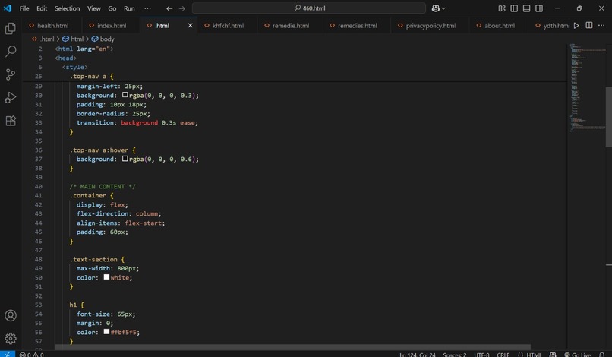Open Copilot dropdown arrow in title bar
612x357 pixels.
pyautogui.click(x=443, y=8)
